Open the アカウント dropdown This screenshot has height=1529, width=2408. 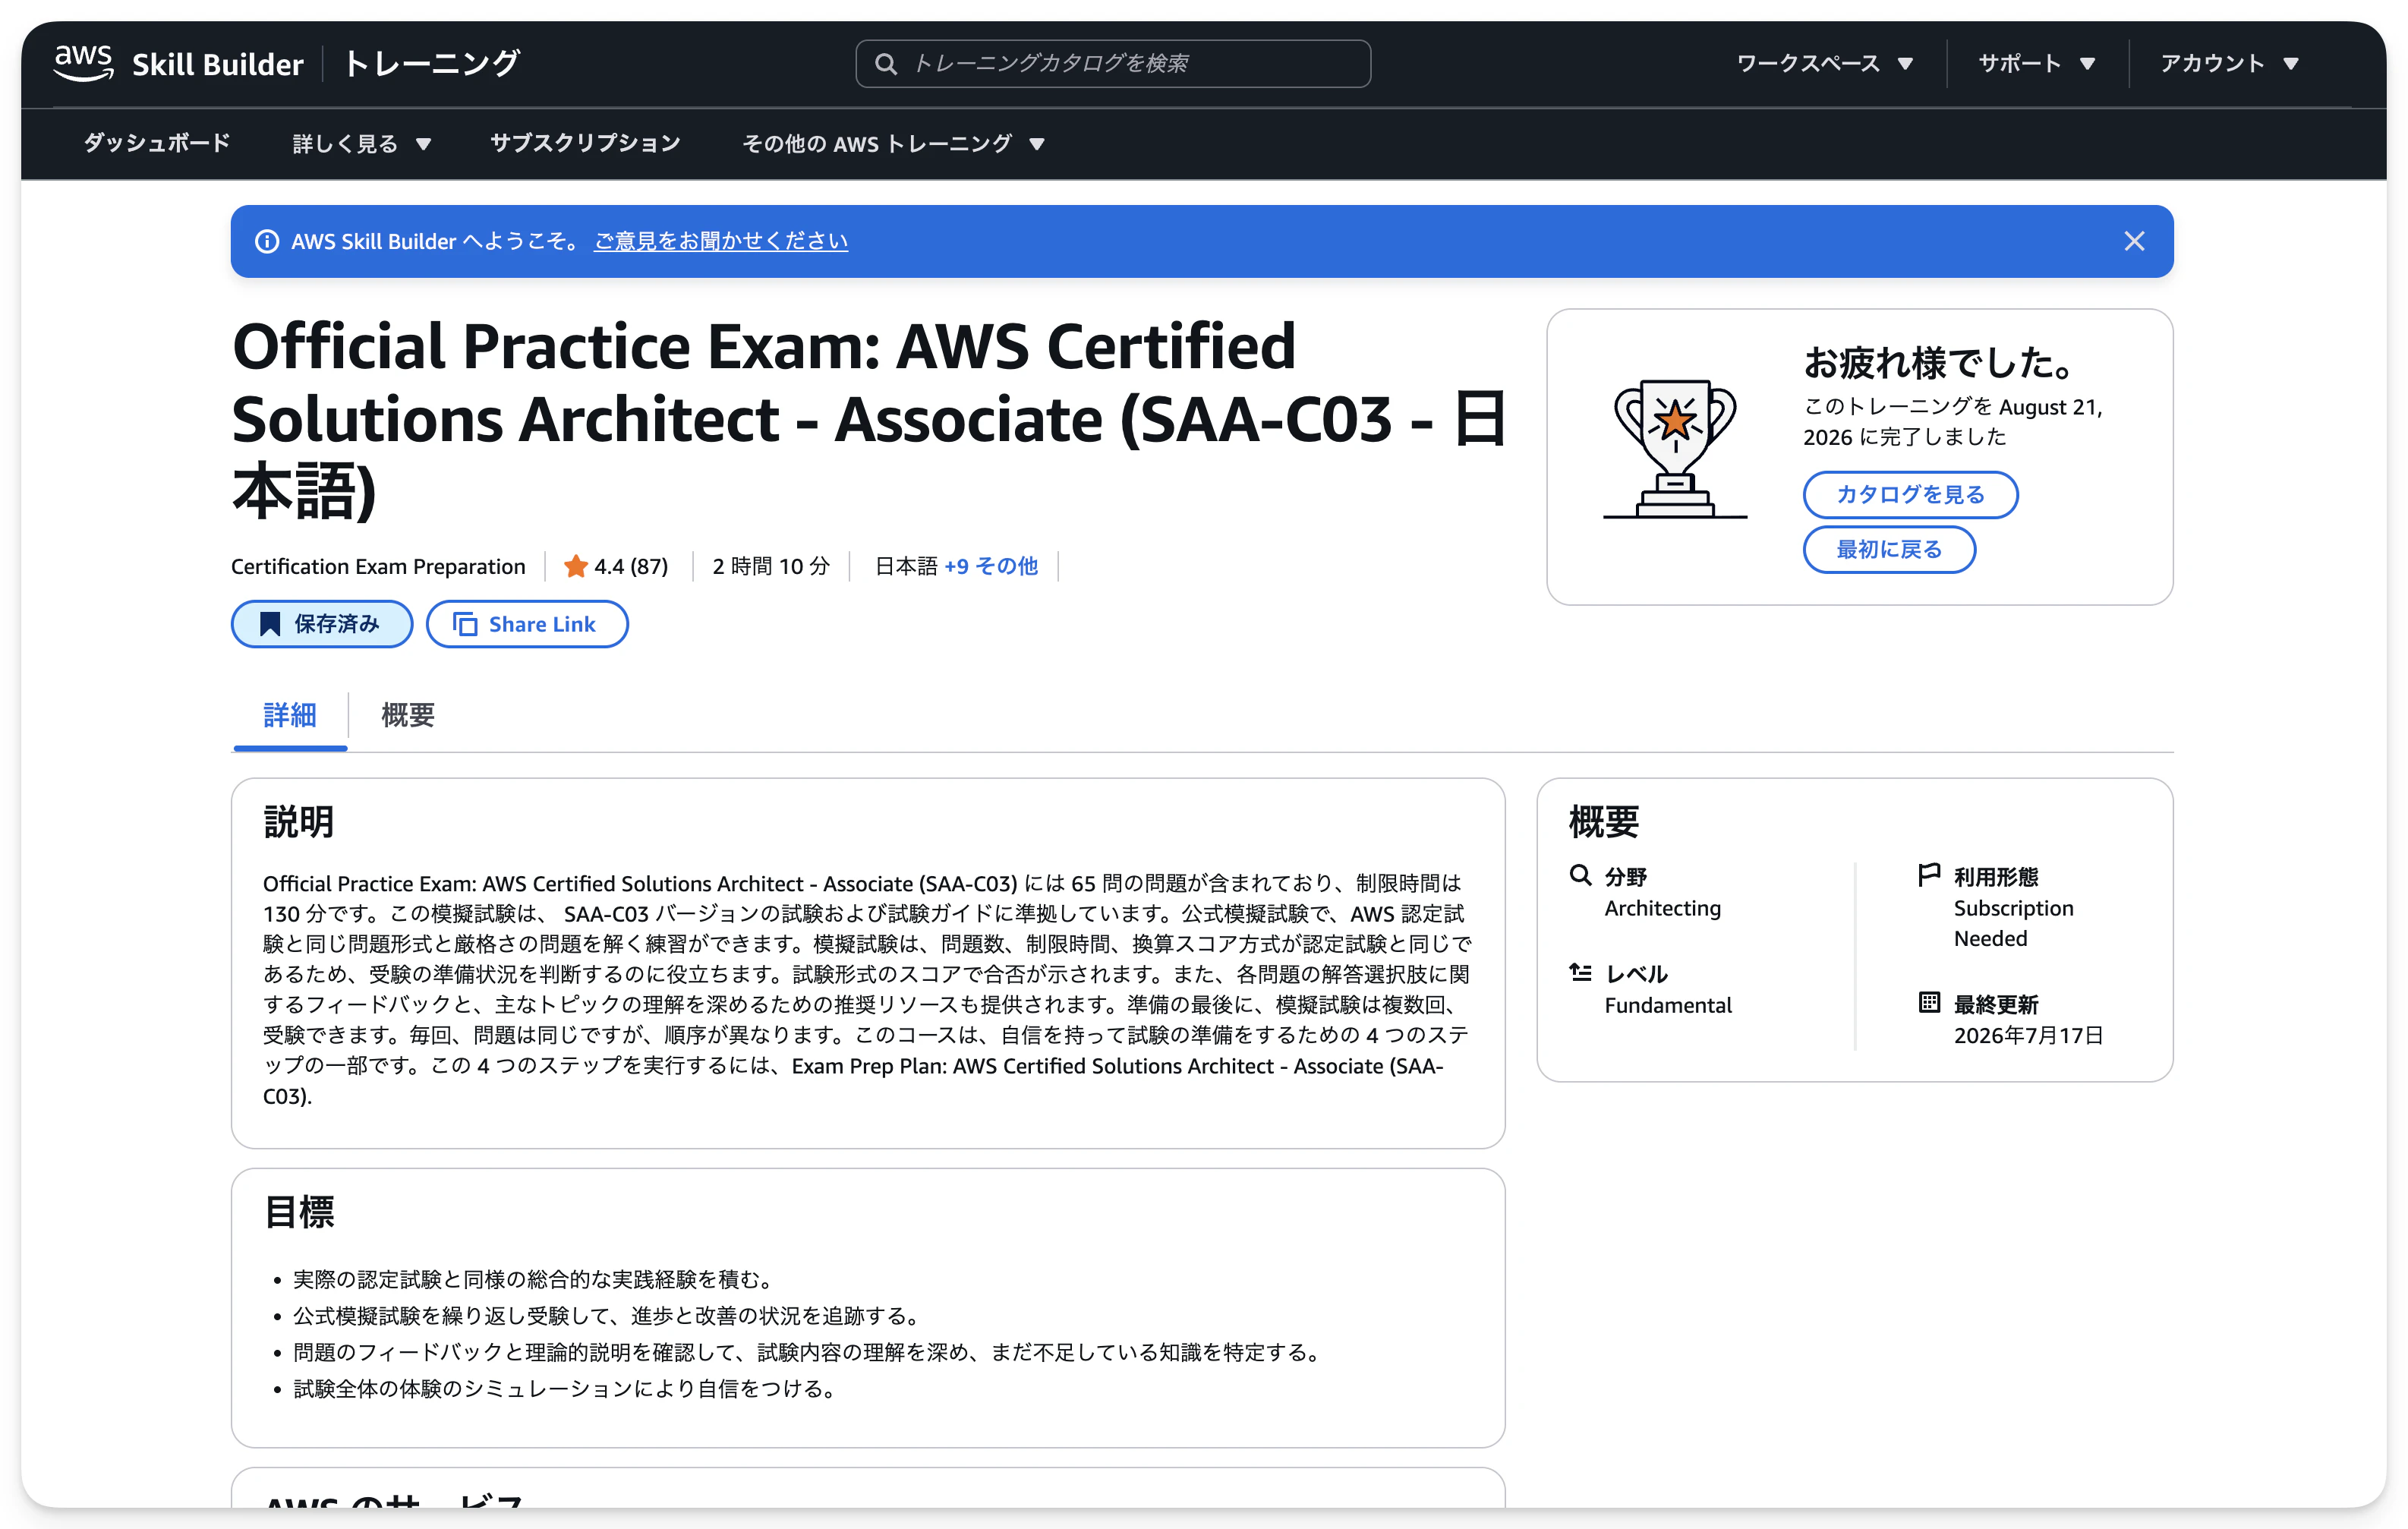[x=2229, y=63]
